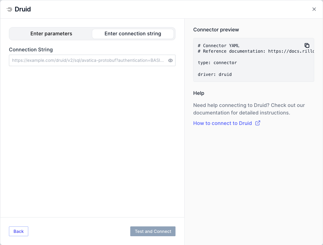This screenshot has width=323, height=245.
Task: Click the Druid logo icon in header
Action: (9, 9)
